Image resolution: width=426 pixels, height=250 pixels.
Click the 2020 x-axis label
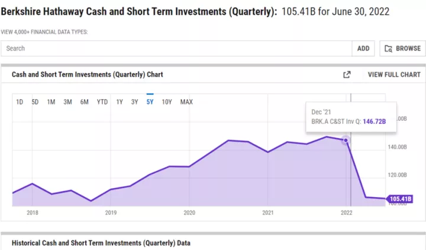(189, 212)
